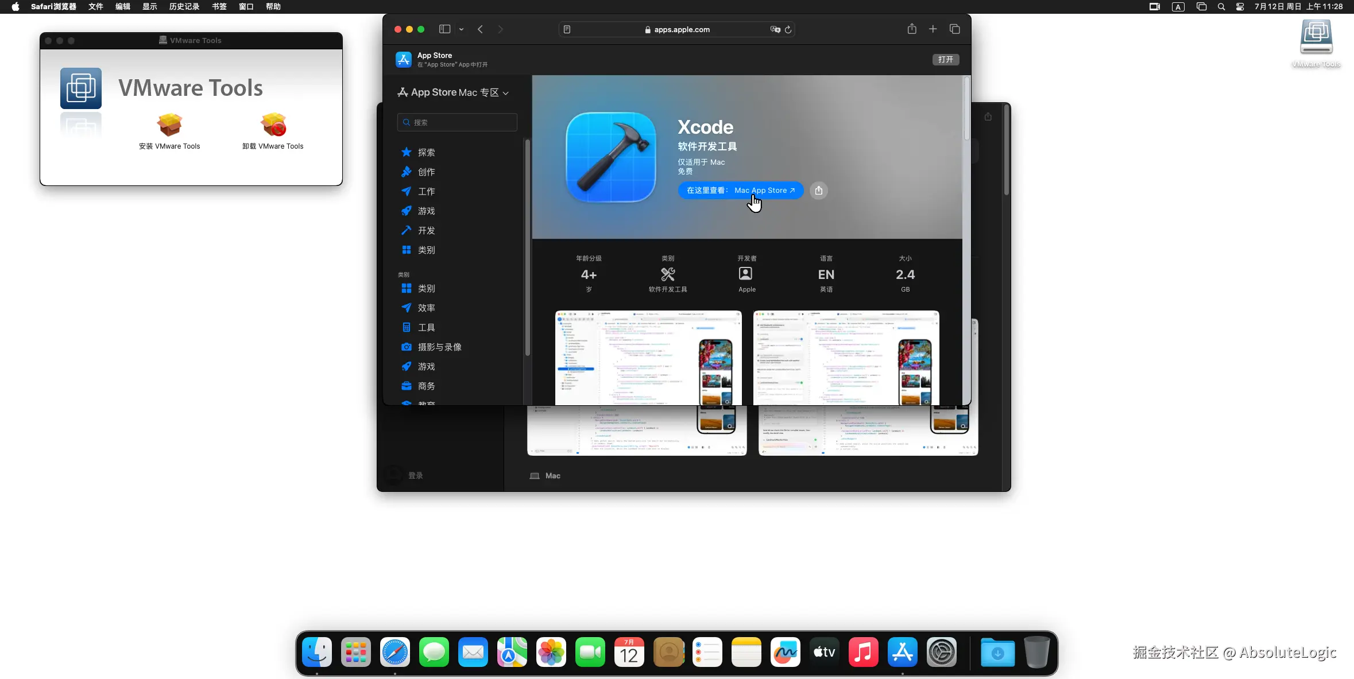
Task: Select 效率 category in sidebar
Action: [x=426, y=308]
